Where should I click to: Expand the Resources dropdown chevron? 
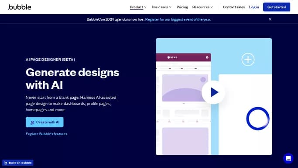coord(212,7)
